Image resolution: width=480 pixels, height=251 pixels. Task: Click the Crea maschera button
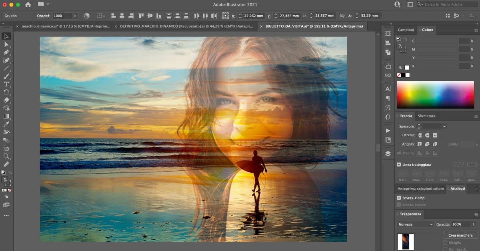tap(460, 235)
